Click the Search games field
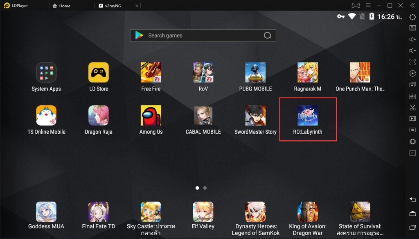The image size is (419, 239). point(203,35)
